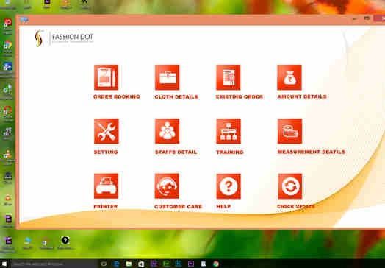
Task: Click the Check Update refresh arrows icon
Action: [290, 186]
